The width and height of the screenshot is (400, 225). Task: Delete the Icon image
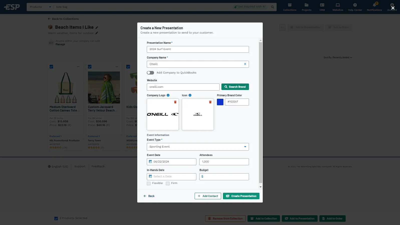[x=210, y=102]
